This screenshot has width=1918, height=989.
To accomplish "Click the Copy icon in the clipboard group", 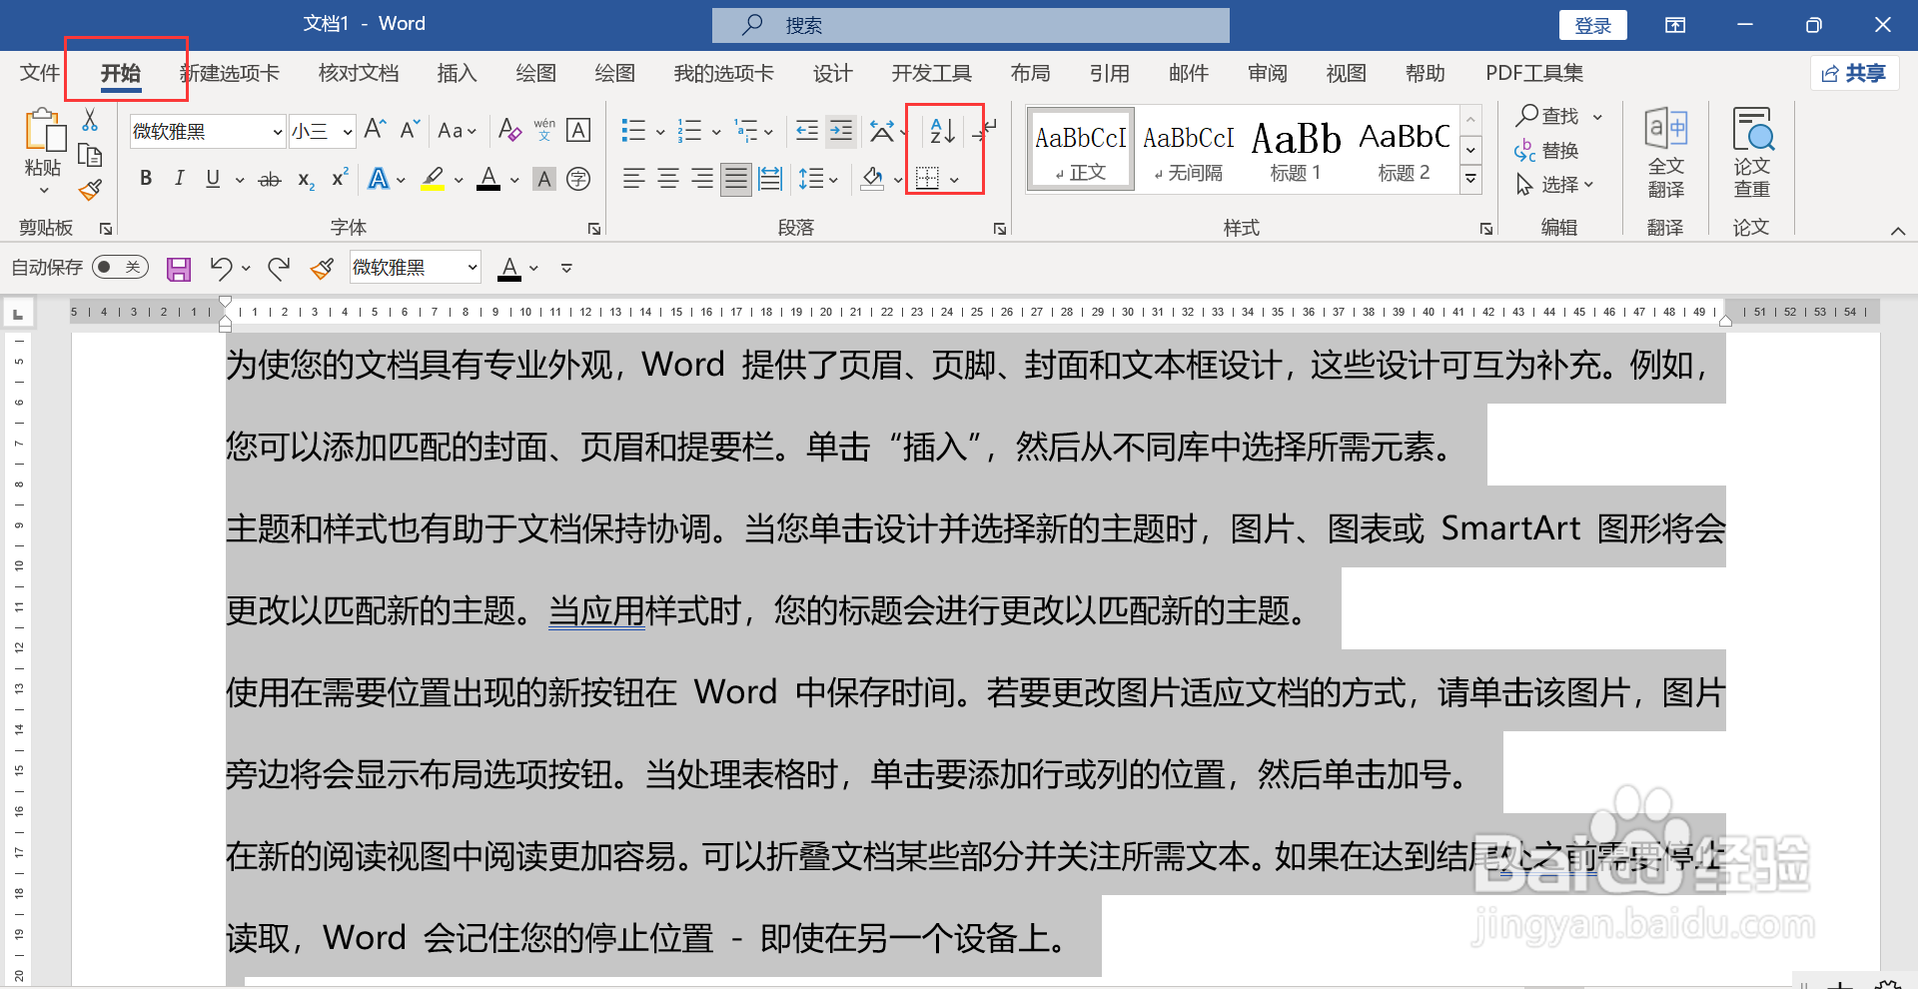I will point(90,155).
